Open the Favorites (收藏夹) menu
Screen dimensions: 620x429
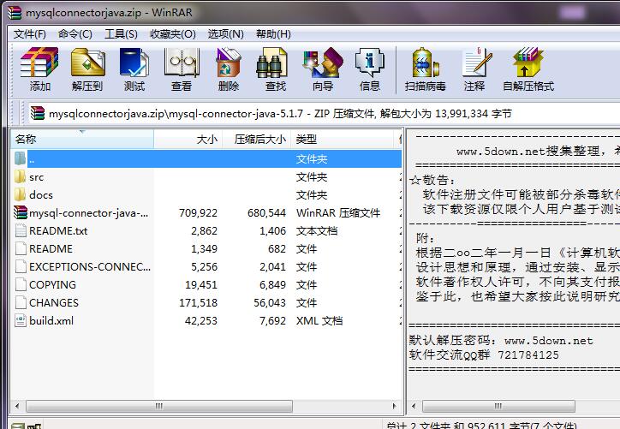[173, 34]
